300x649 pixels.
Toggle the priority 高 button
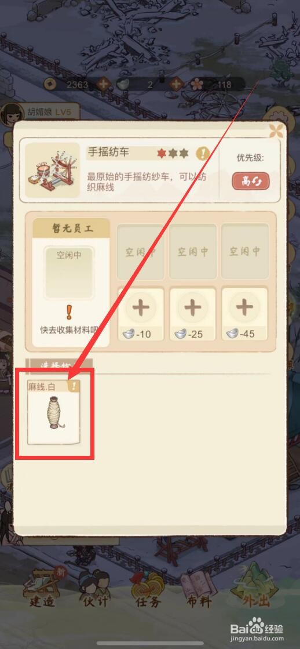(x=251, y=182)
